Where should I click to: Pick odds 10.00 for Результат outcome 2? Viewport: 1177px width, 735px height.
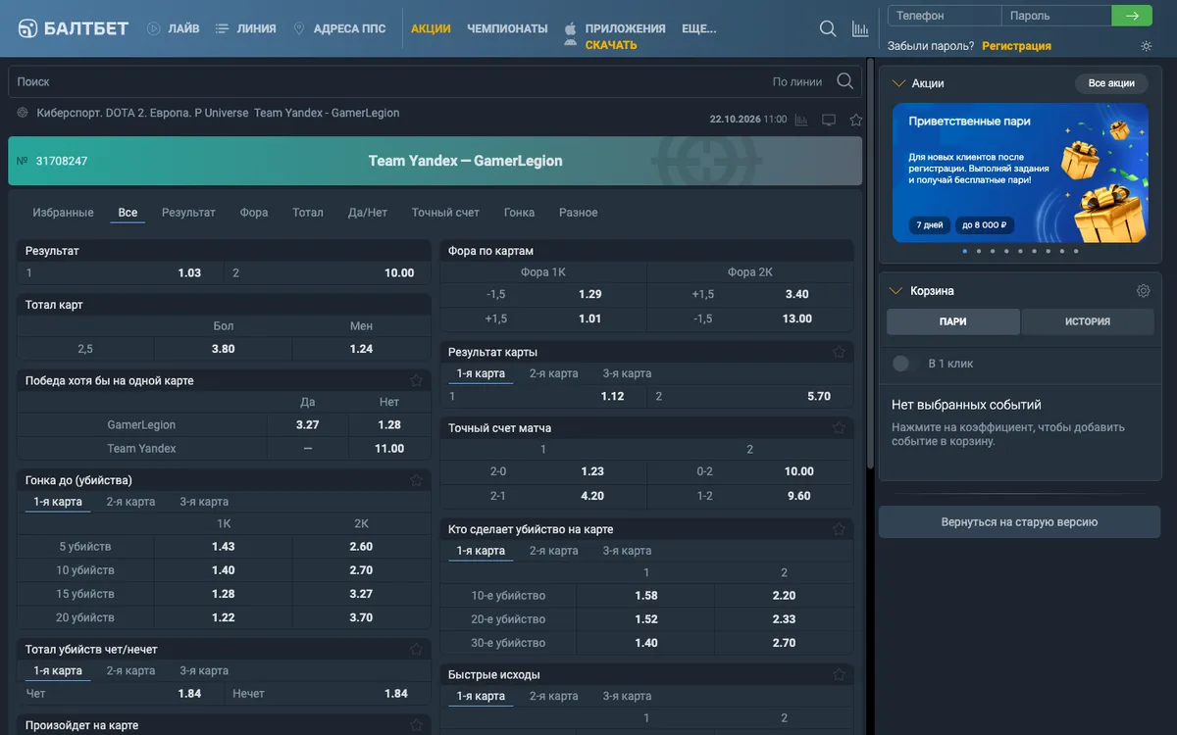point(399,273)
